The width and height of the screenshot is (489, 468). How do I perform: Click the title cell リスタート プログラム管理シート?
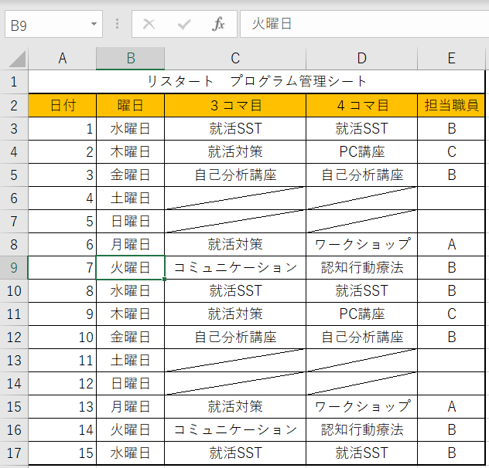click(x=257, y=82)
